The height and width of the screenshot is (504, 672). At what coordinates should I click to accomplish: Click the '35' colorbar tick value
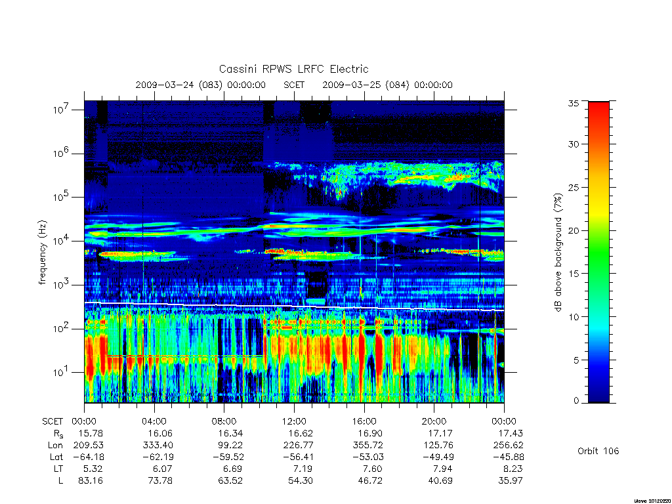click(574, 103)
